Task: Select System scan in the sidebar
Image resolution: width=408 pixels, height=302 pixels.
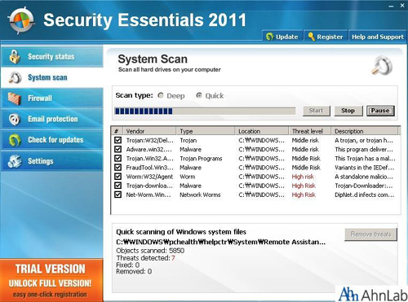Action: tap(52, 77)
